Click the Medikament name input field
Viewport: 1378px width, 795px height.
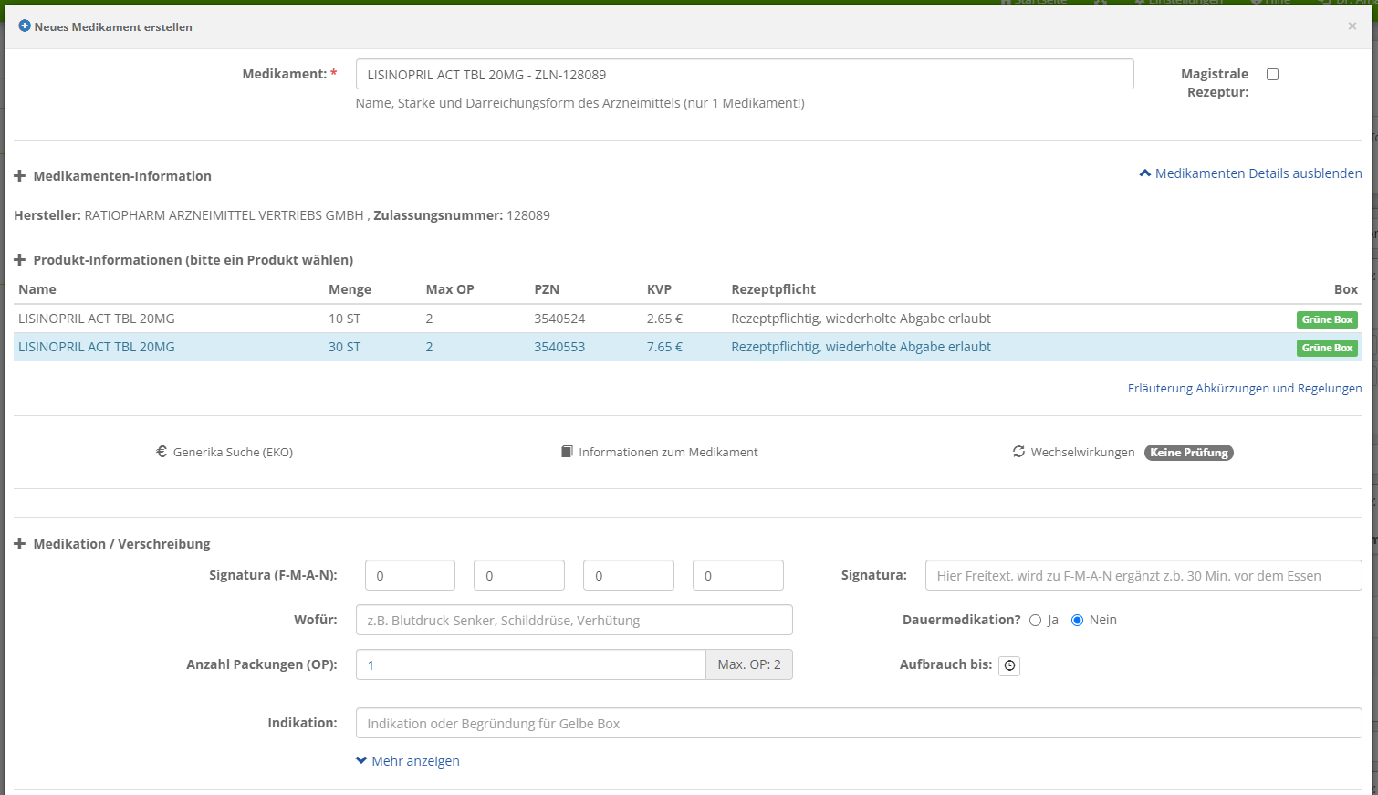point(745,74)
